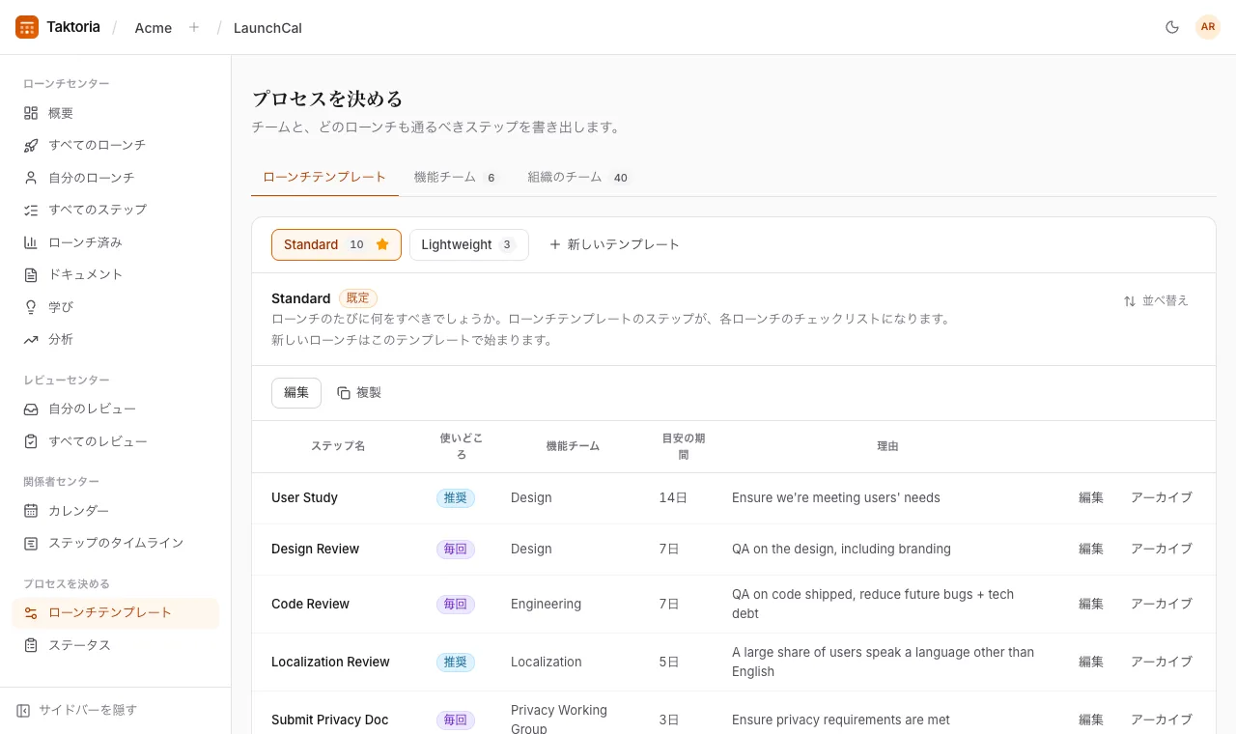Archive the User Study step
Viewport: 1236px width, 734px height.
click(1162, 497)
